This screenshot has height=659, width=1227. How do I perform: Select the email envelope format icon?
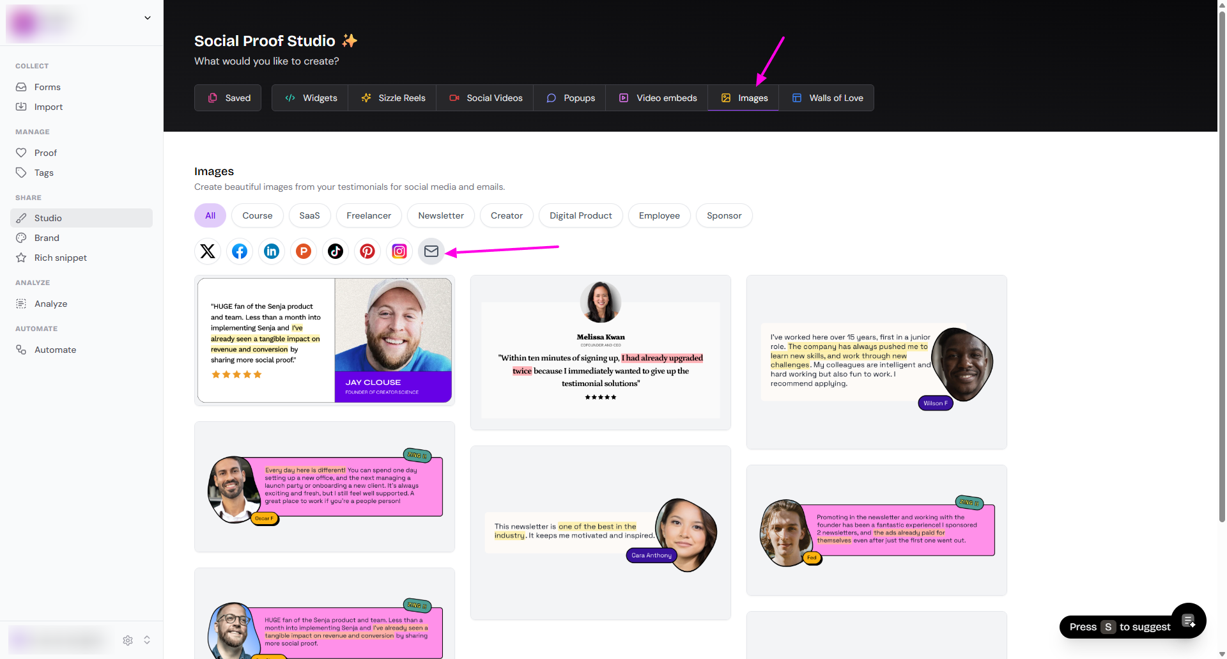pos(431,251)
